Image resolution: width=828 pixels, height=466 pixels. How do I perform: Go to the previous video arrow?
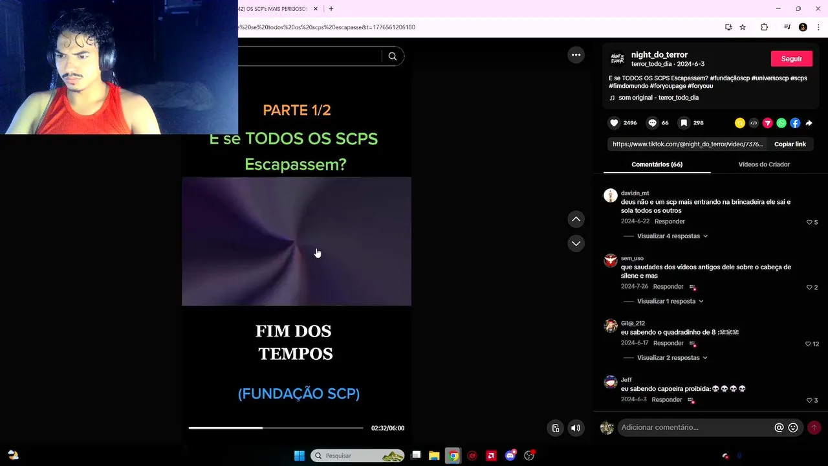click(576, 219)
